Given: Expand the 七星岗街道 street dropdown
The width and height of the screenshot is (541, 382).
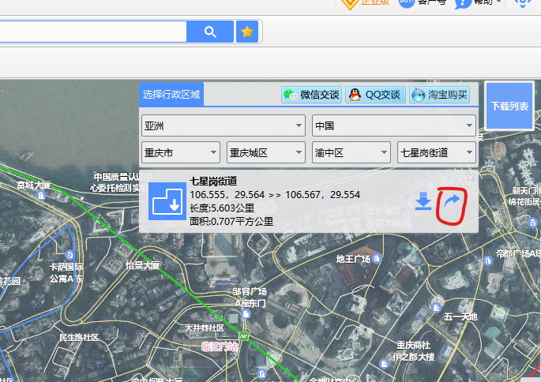Looking at the screenshot, I should click(437, 152).
